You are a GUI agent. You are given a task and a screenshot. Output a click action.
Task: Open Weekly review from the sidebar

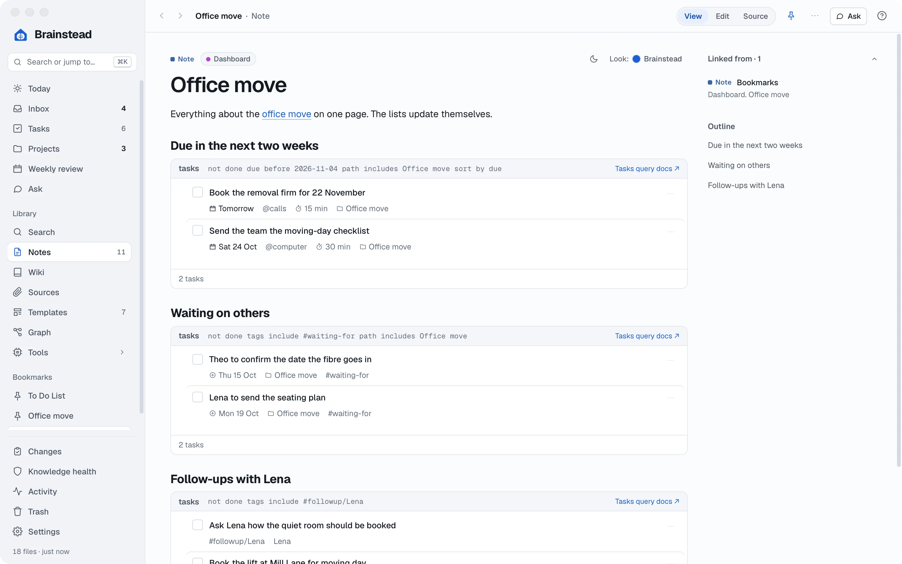(69, 169)
